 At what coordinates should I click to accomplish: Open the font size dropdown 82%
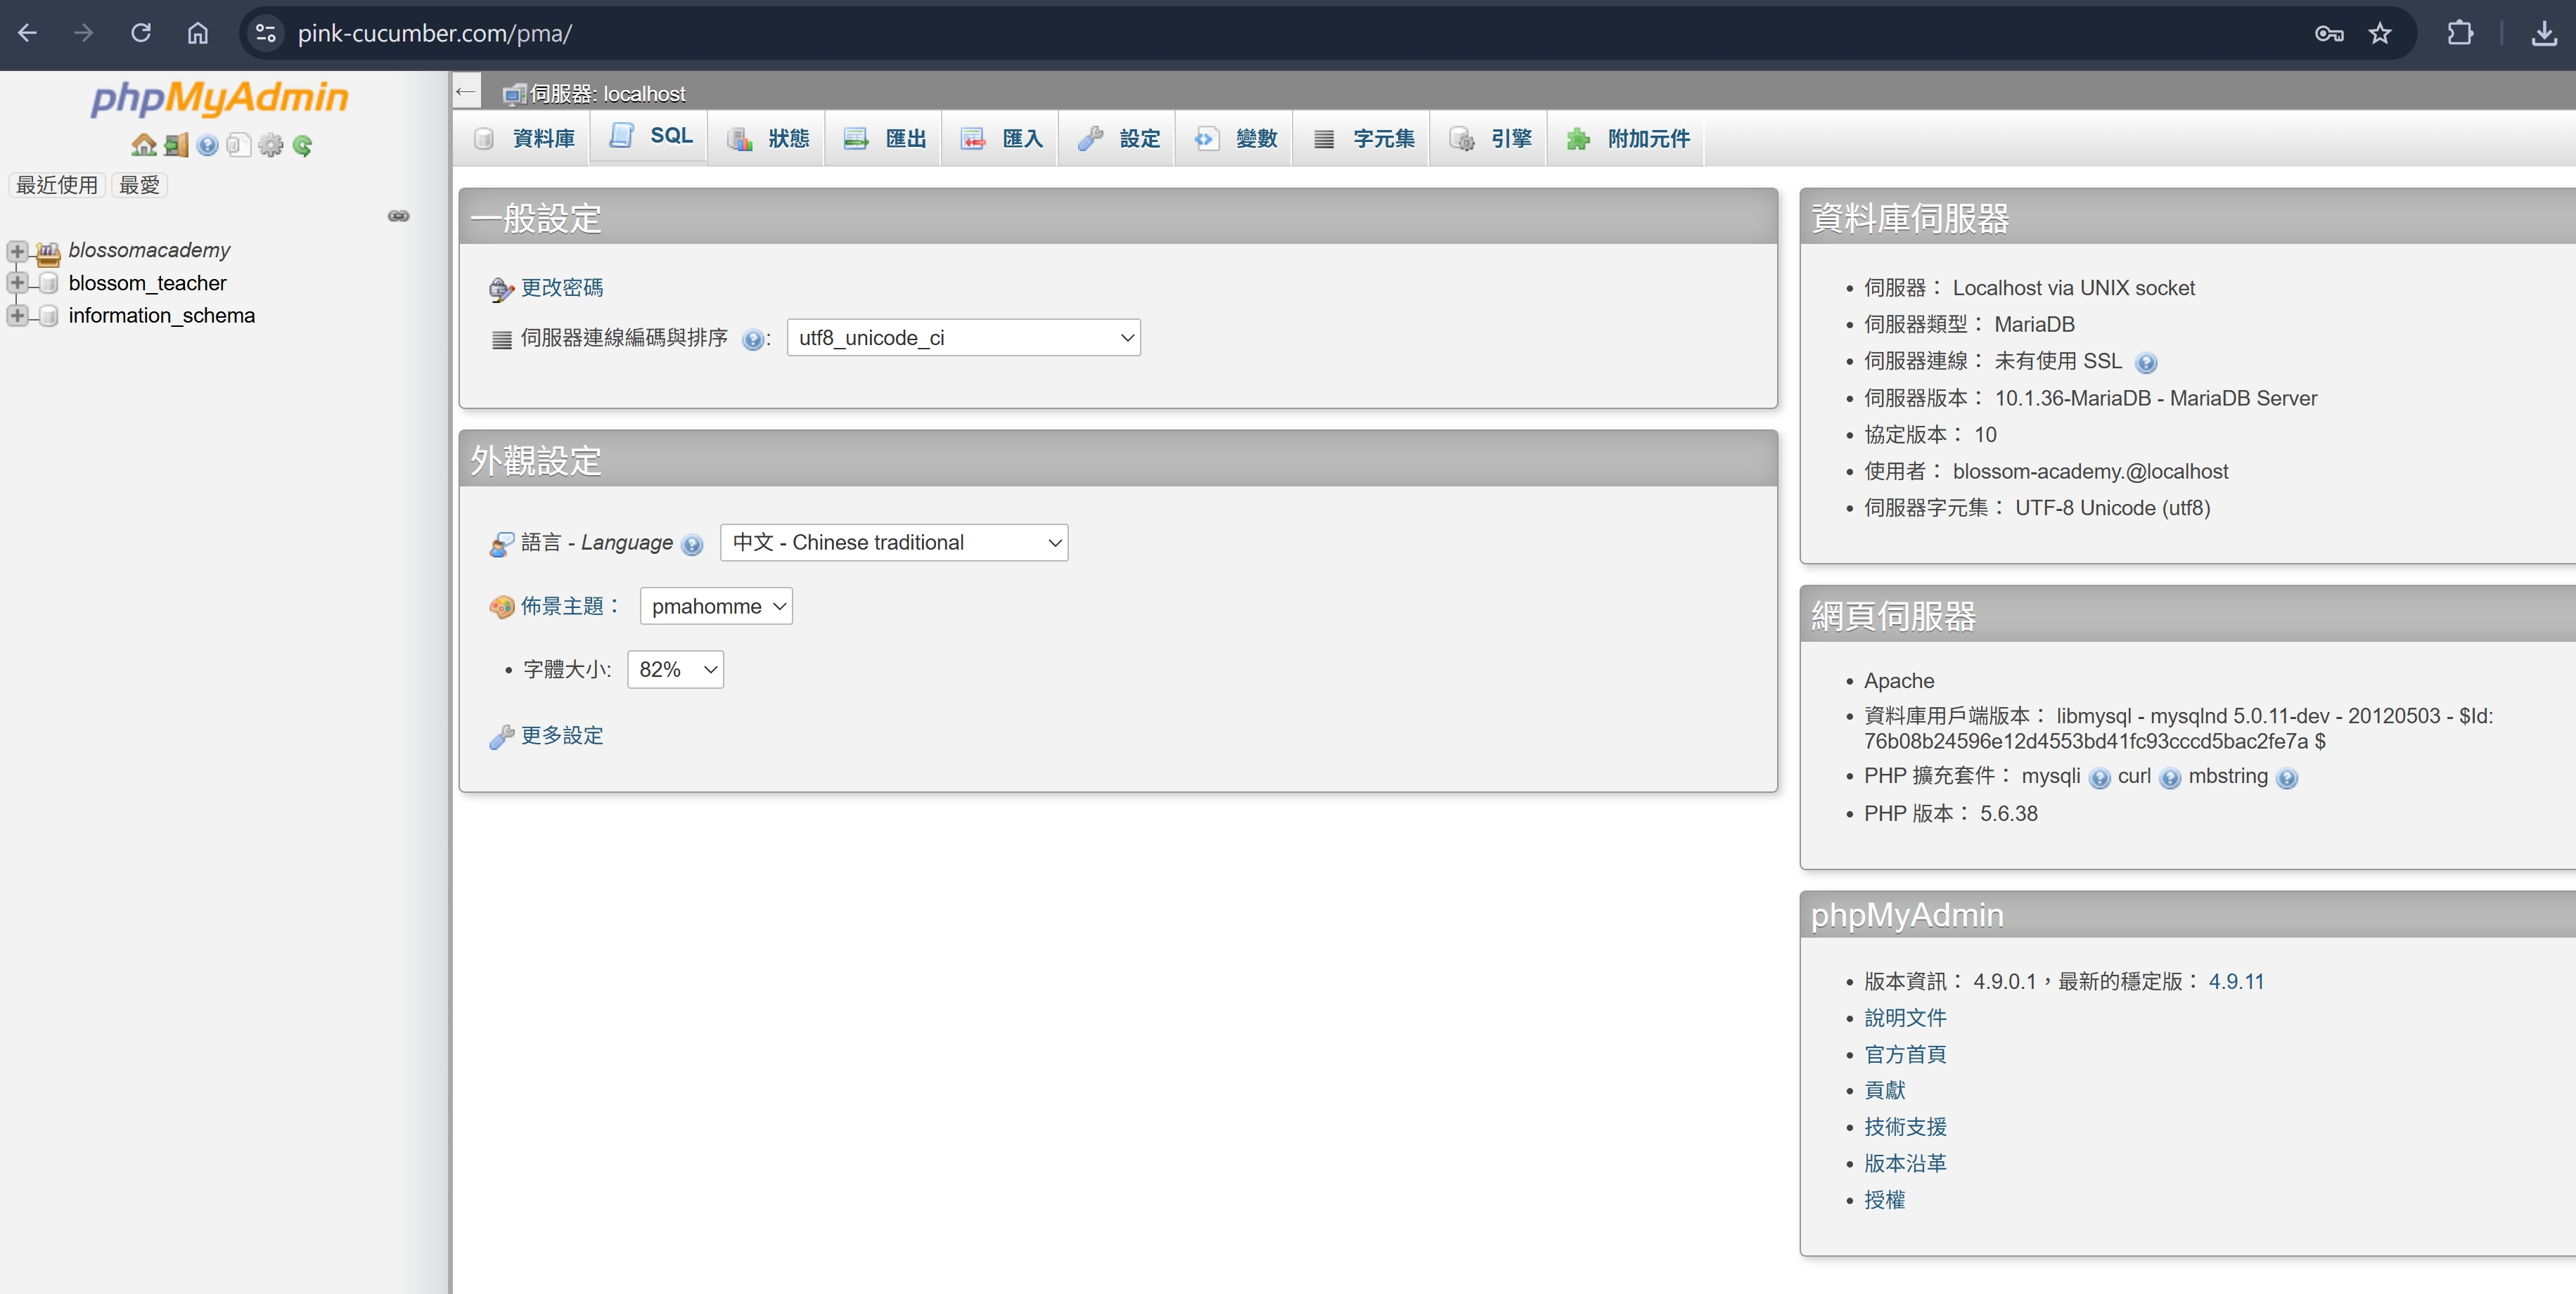[675, 669]
